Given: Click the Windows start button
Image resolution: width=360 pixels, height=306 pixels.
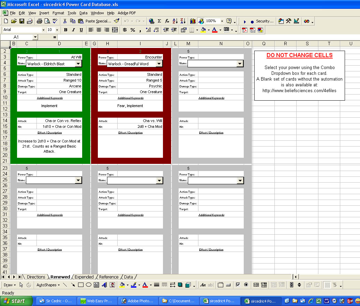Looking at the screenshot, I should pyautogui.click(x=16, y=301).
